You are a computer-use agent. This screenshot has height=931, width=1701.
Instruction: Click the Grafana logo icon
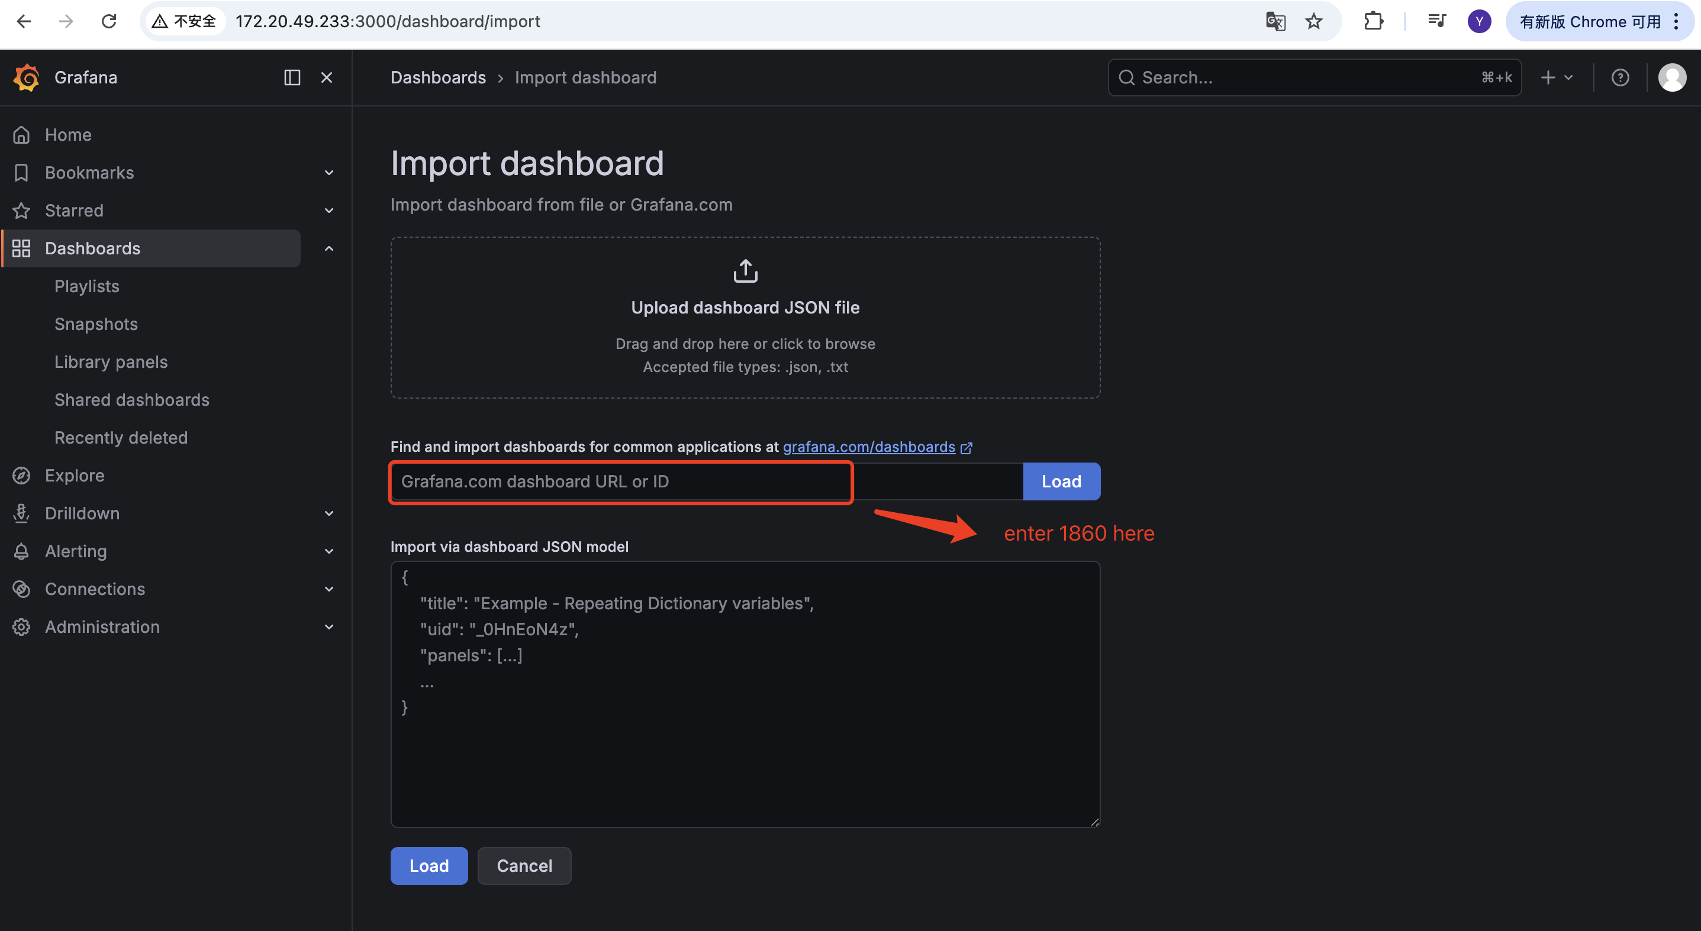pyautogui.click(x=27, y=77)
